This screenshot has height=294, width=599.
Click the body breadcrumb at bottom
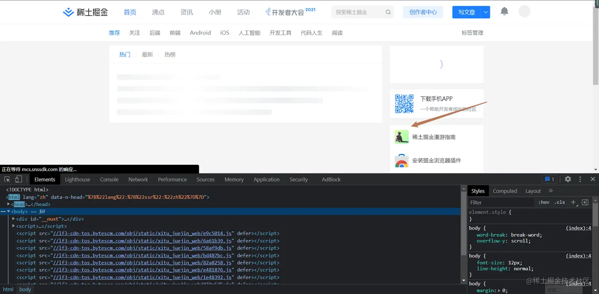(25, 289)
